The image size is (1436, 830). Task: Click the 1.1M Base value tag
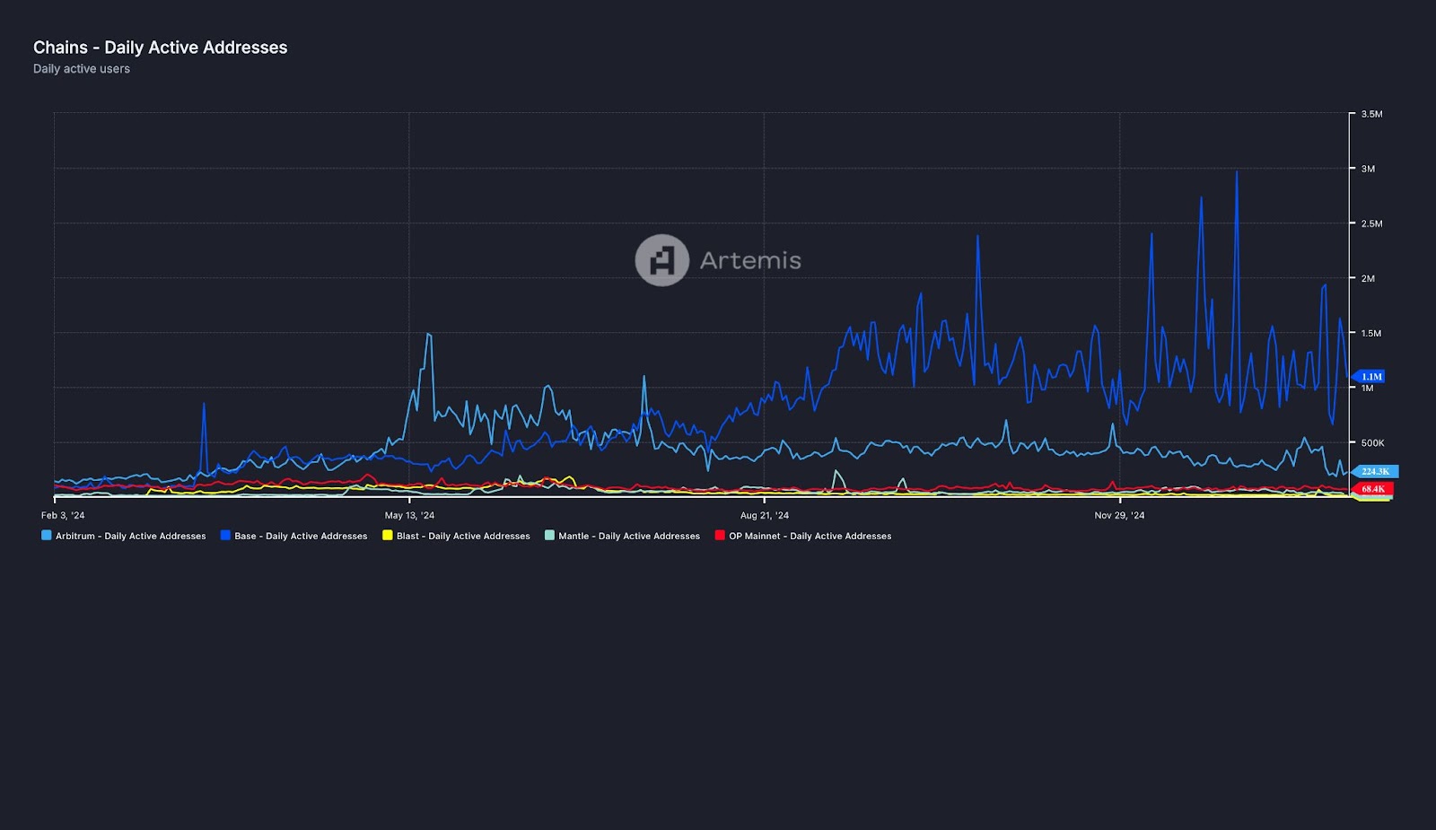(1369, 377)
